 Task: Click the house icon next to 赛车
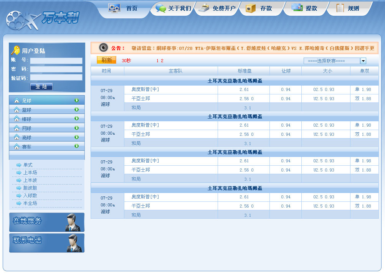(x=17, y=146)
